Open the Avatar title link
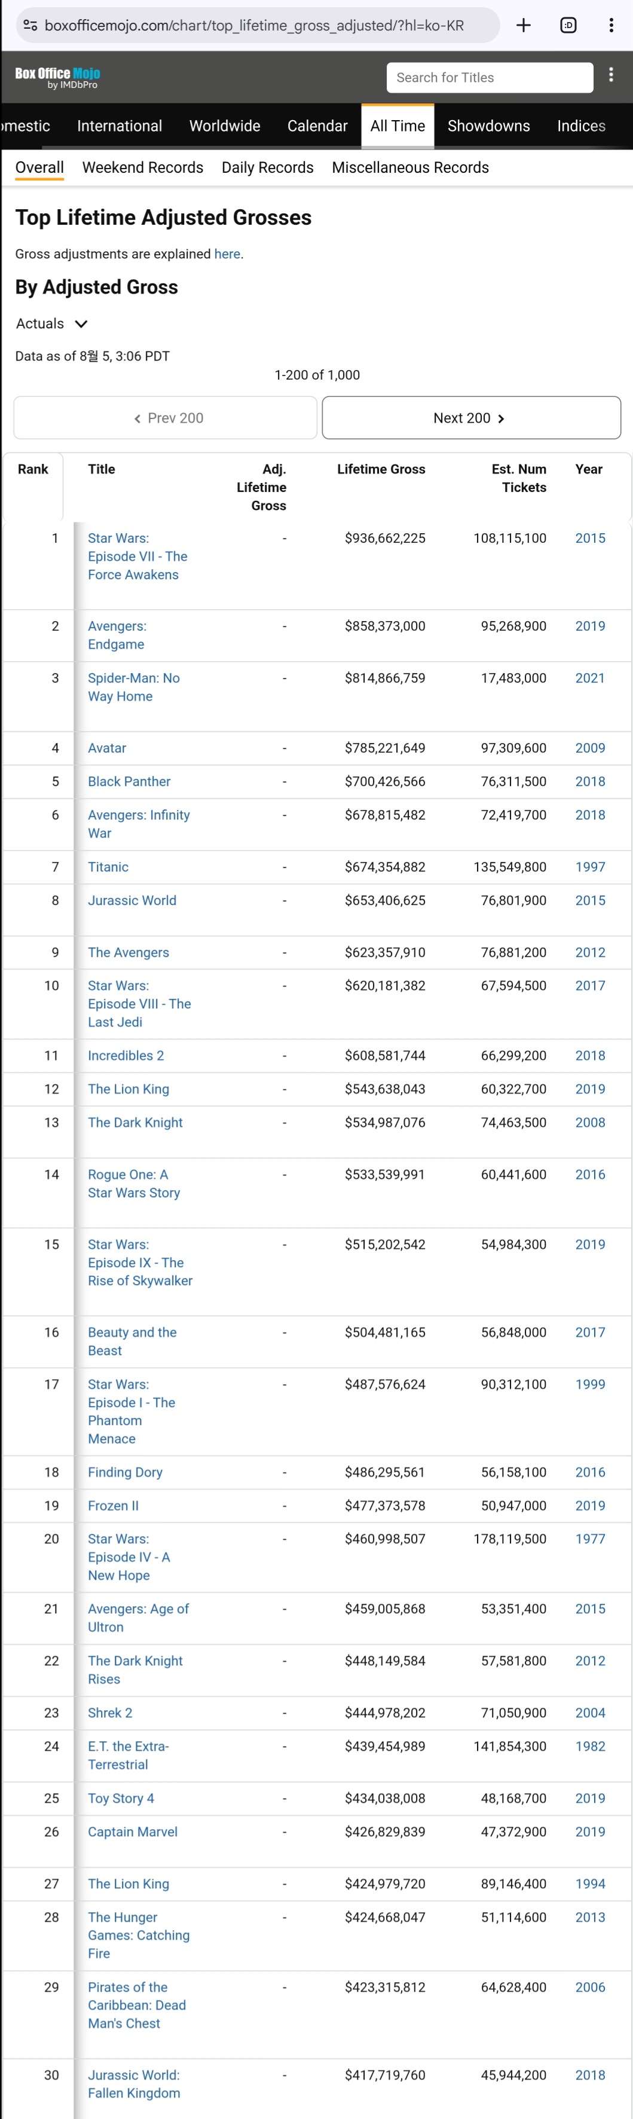This screenshot has width=633, height=2119. pyautogui.click(x=107, y=748)
